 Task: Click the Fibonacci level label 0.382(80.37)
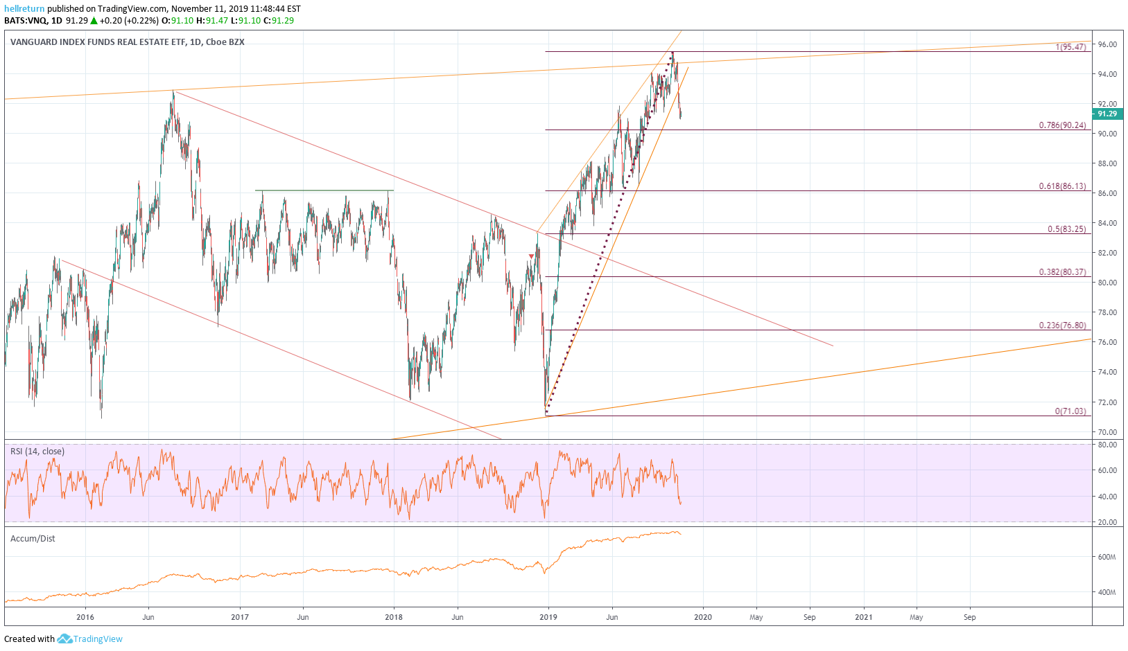tap(1062, 272)
